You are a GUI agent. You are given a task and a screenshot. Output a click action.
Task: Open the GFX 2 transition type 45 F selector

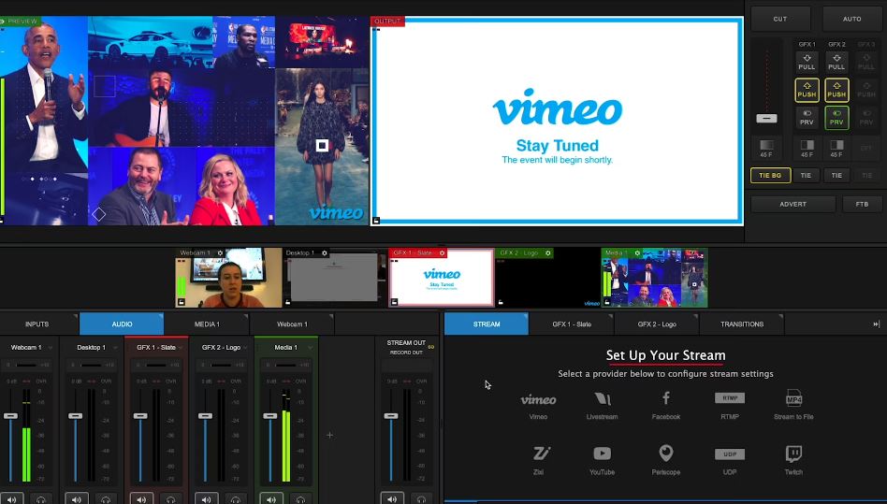click(836, 149)
